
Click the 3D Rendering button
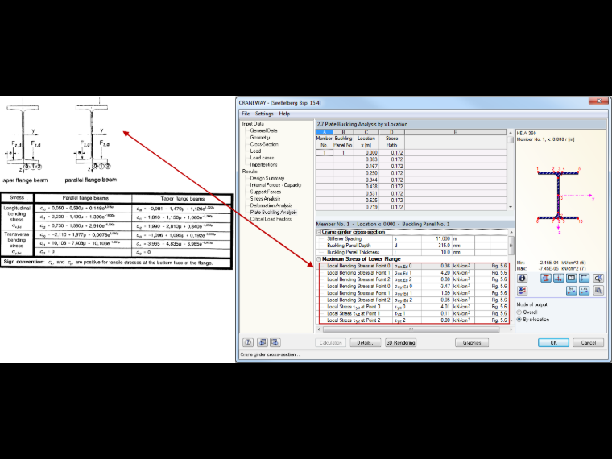[400, 343]
